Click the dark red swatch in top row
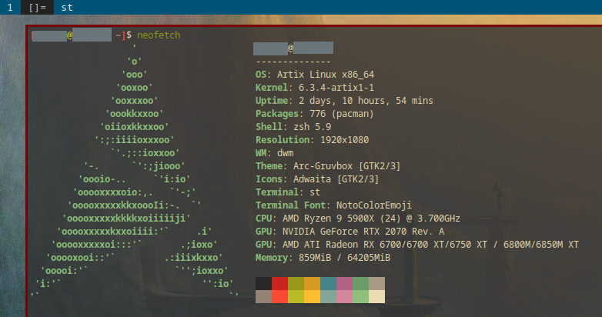Viewport: 602px width, 317px height. tap(280, 284)
